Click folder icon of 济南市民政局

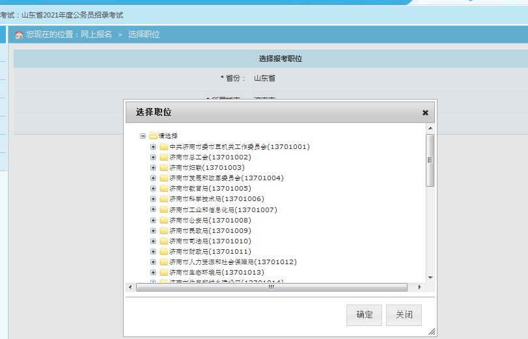[x=164, y=231]
